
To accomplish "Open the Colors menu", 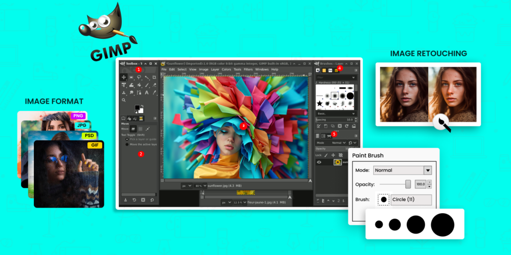I will (226, 69).
